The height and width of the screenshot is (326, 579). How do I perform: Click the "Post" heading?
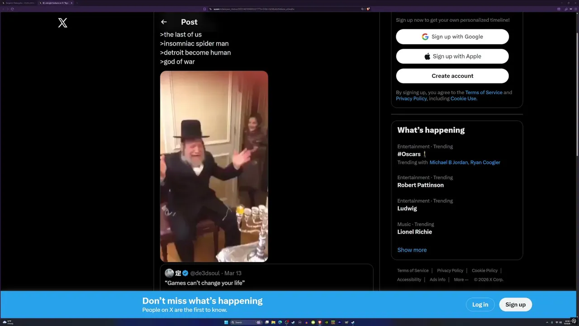click(x=189, y=22)
